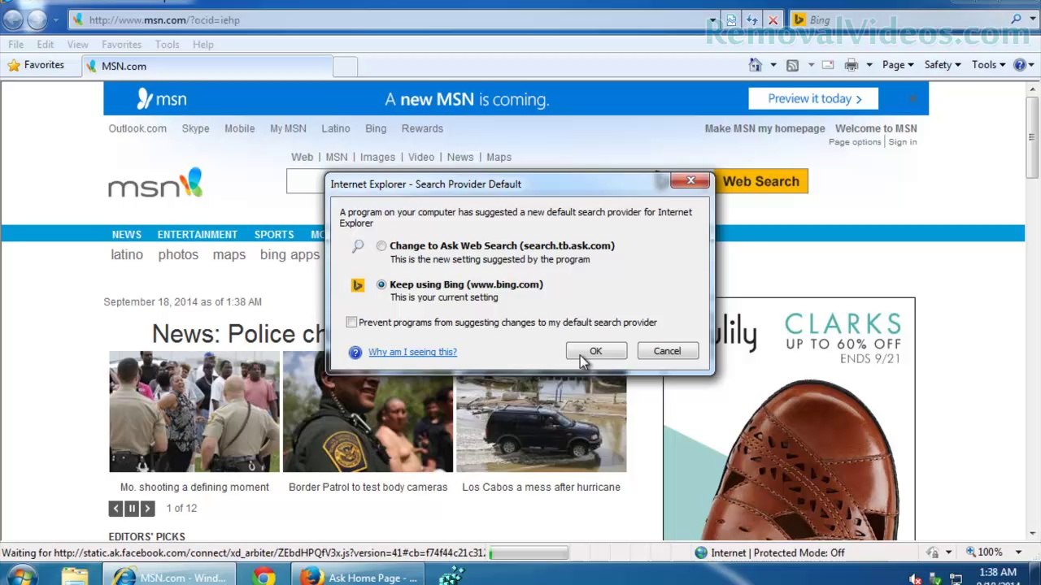Go to homepage via Home icon
Screen dimensions: 1041x585
click(756, 65)
